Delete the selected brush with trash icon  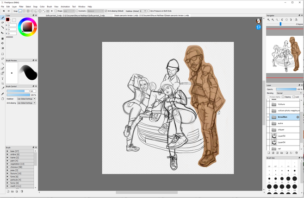coord(22,191)
